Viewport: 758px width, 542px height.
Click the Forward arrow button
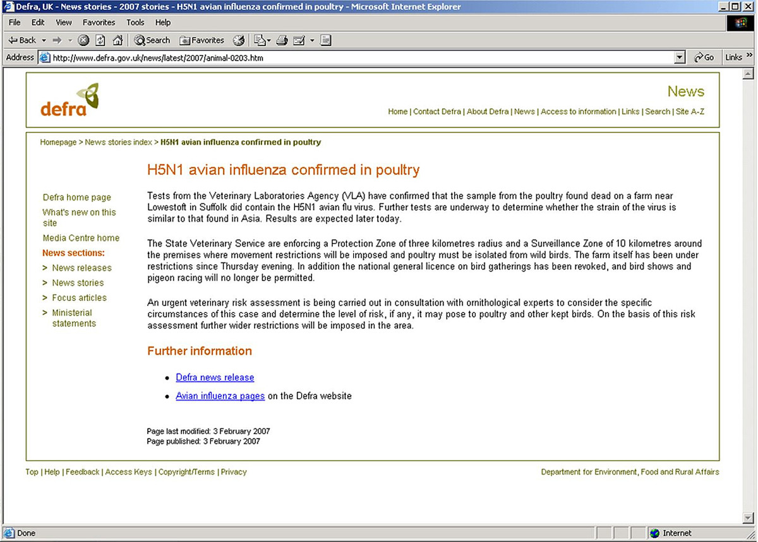(x=57, y=40)
